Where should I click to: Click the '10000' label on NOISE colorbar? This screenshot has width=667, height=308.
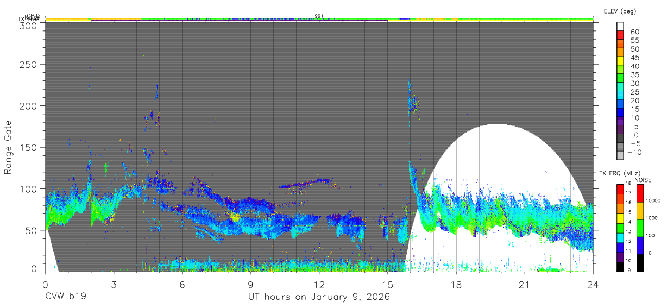653,200
